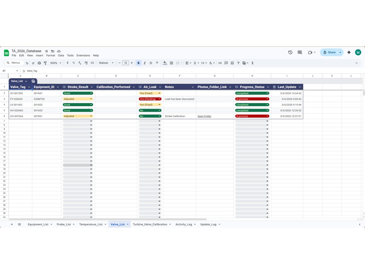Open version history
The image size is (365, 274).
point(290,52)
